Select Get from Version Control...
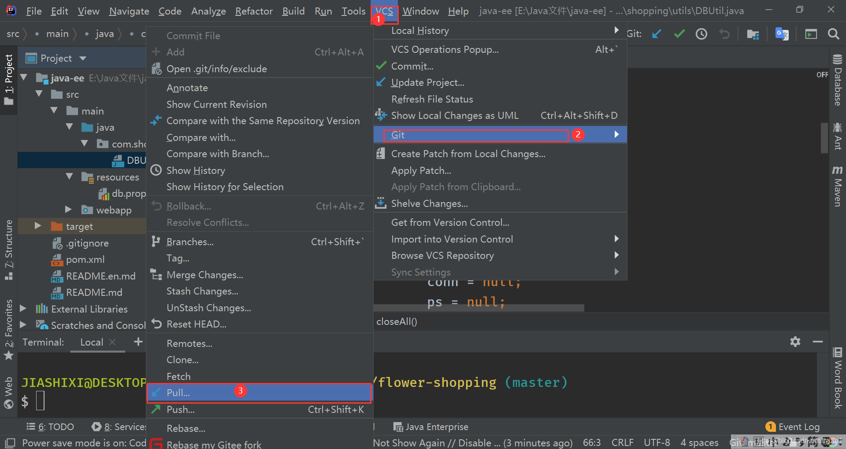 [x=500, y=222]
